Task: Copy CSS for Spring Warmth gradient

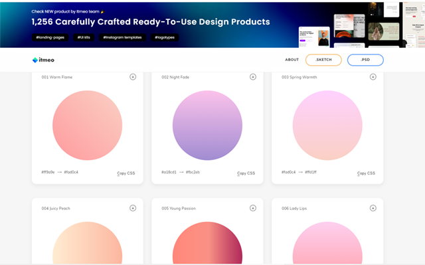Action: click(366, 173)
